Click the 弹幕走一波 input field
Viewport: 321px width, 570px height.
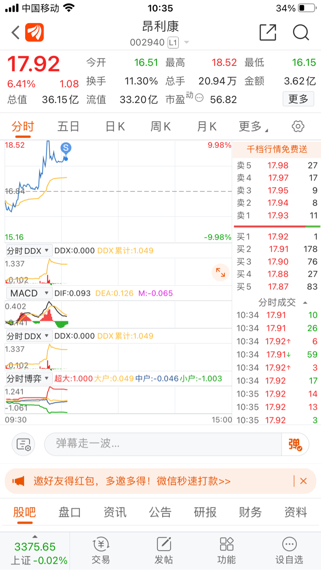(163, 444)
